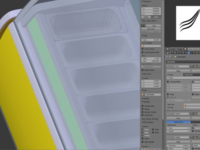
Task: Toggle Subsurf modifier edit-mode display icon
Action: 199,113
